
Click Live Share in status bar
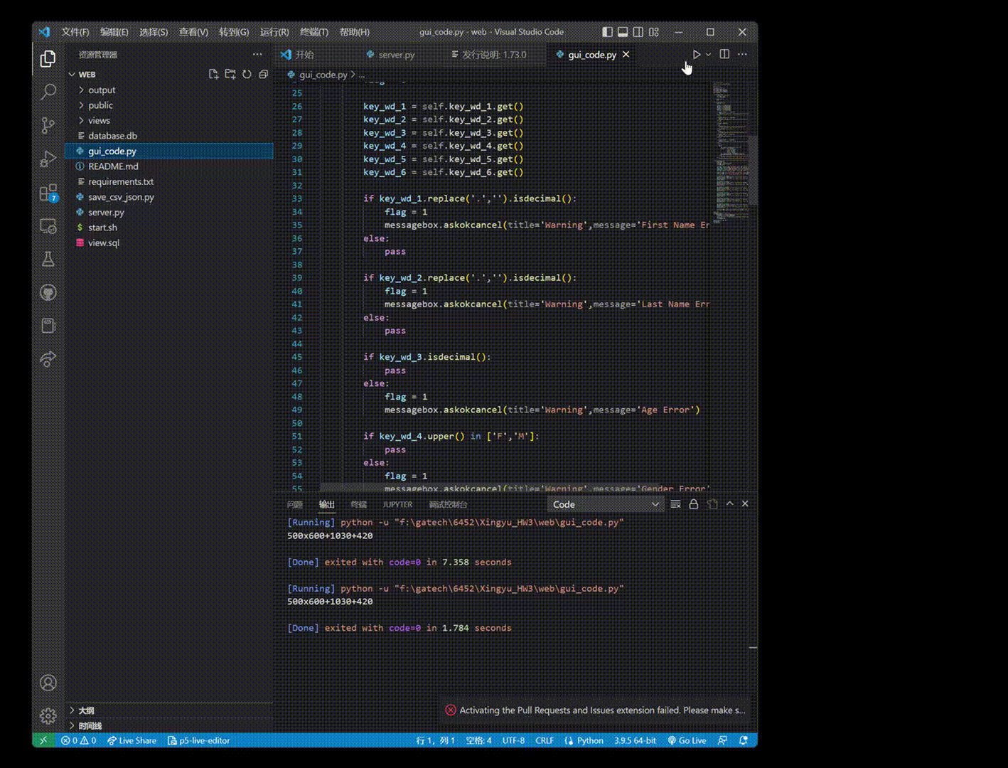[x=132, y=740]
